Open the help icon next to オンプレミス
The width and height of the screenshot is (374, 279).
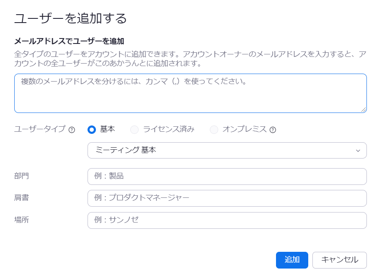click(273, 130)
